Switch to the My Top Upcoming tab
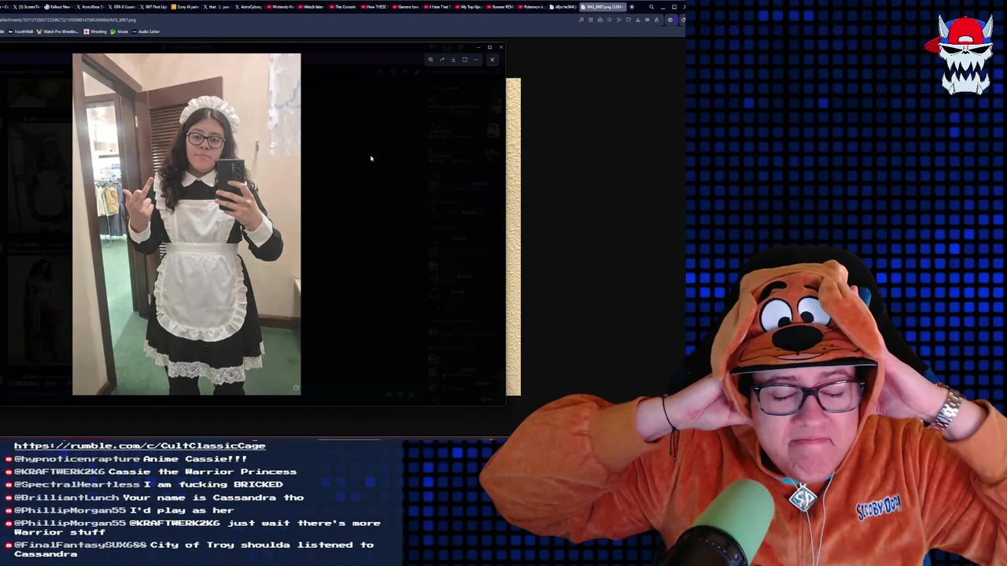Image resolution: width=1007 pixels, height=566 pixels. coord(470,7)
